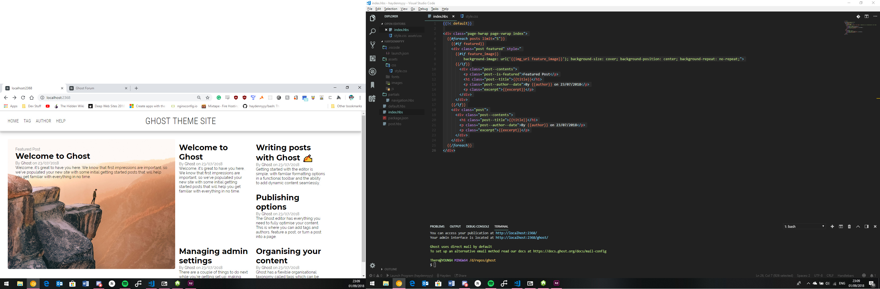Open Source Control view in sidebar

click(x=372, y=45)
